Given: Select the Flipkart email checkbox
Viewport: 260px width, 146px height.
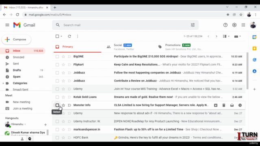Looking at the screenshot, I should [x=57, y=65].
